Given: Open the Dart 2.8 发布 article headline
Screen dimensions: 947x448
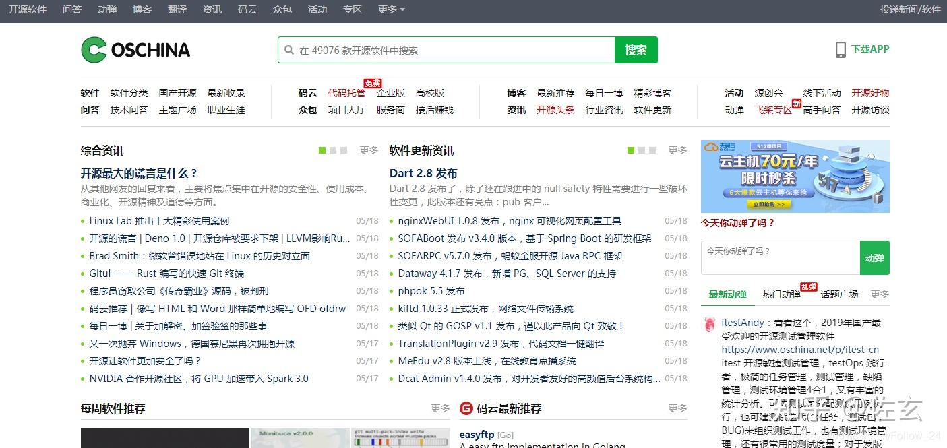Looking at the screenshot, I should tap(423, 172).
